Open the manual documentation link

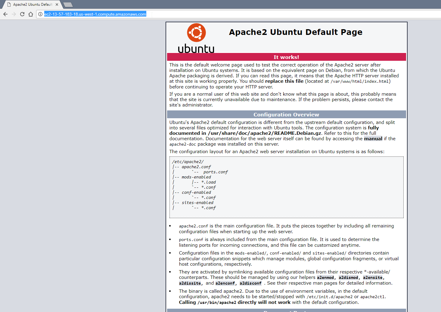click(373, 139)
